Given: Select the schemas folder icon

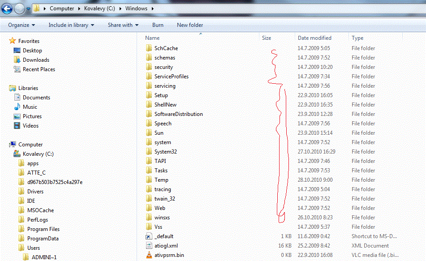Looking at the screenshot, I should click(149, 58).
